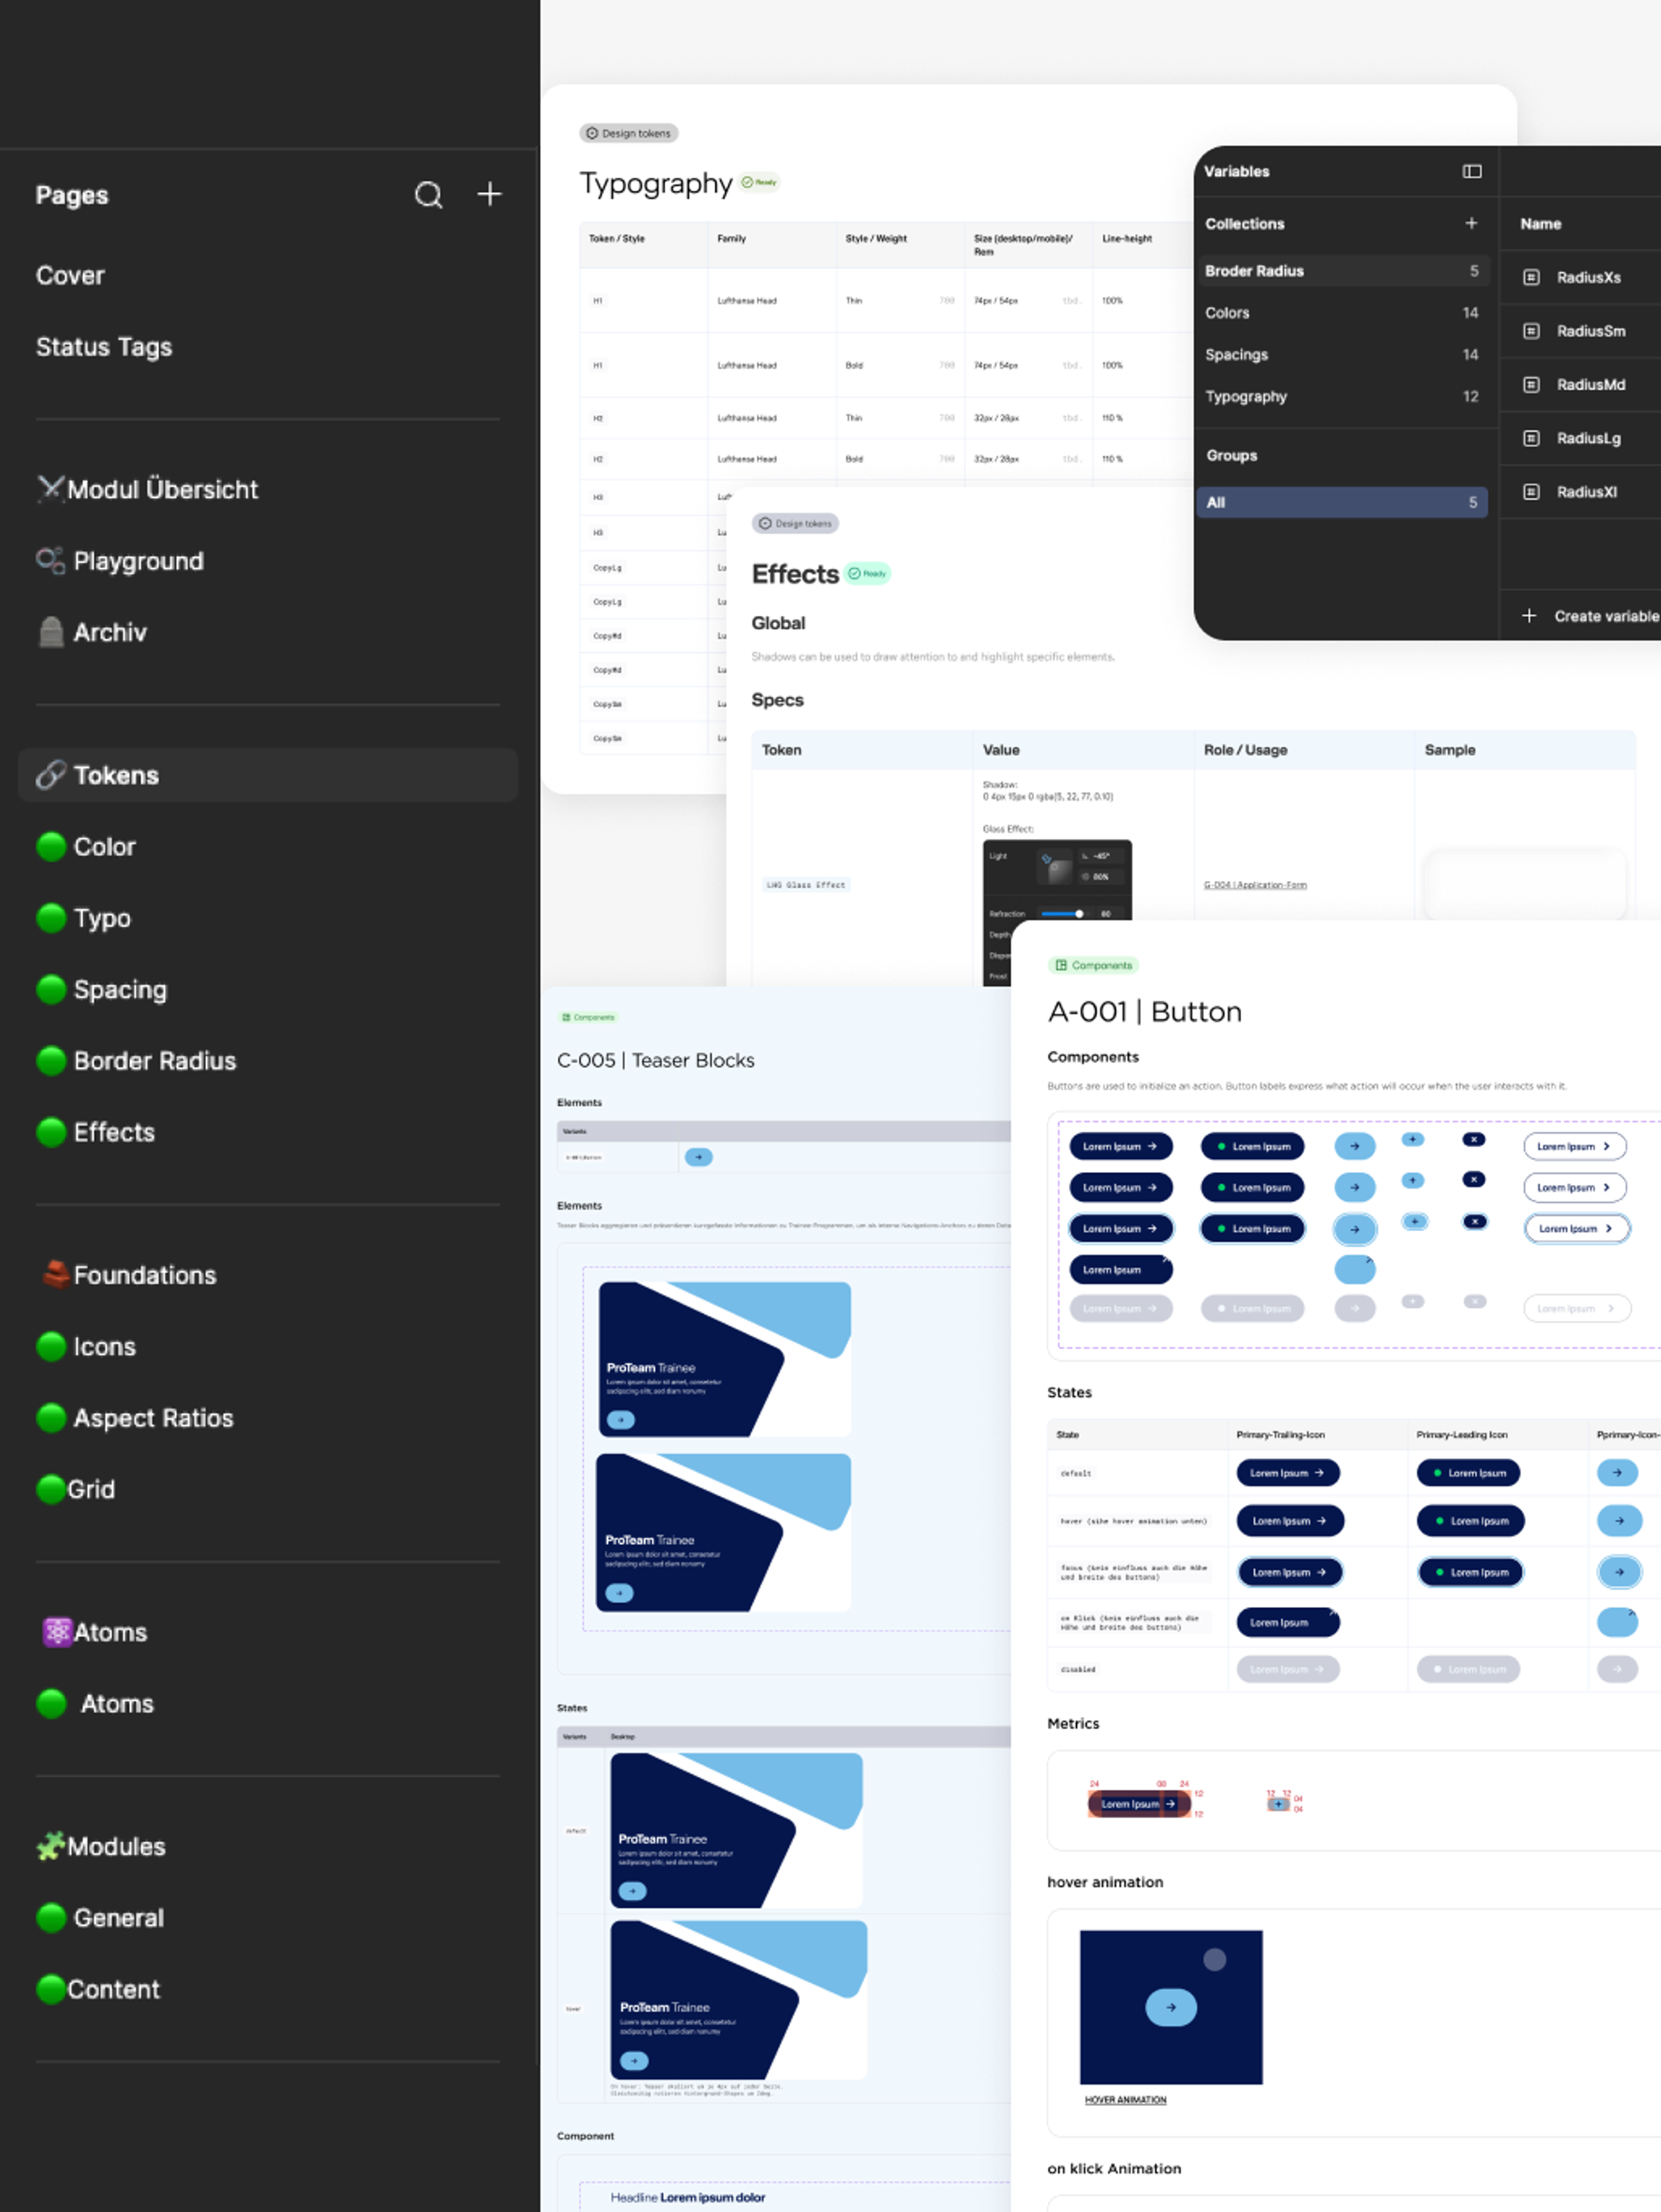Click the RadiusMd variable icon
The height and width of the screenshot is (2212, 1661).
pos(1531,385)
